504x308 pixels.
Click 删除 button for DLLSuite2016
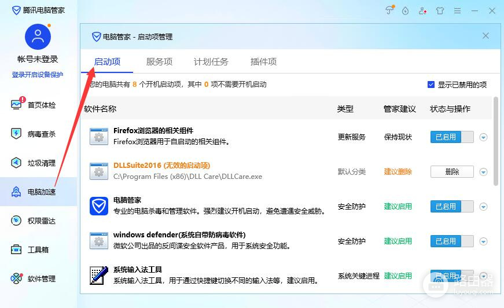pos(452,172)
